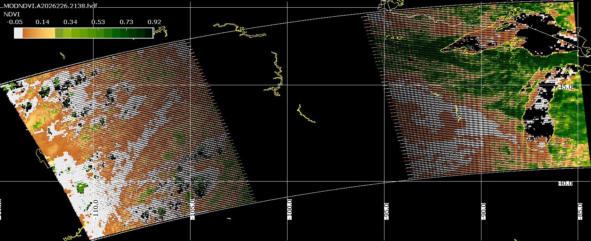Click the 0.53 colorbar value label
591x241 pixels.
[98, 22]
